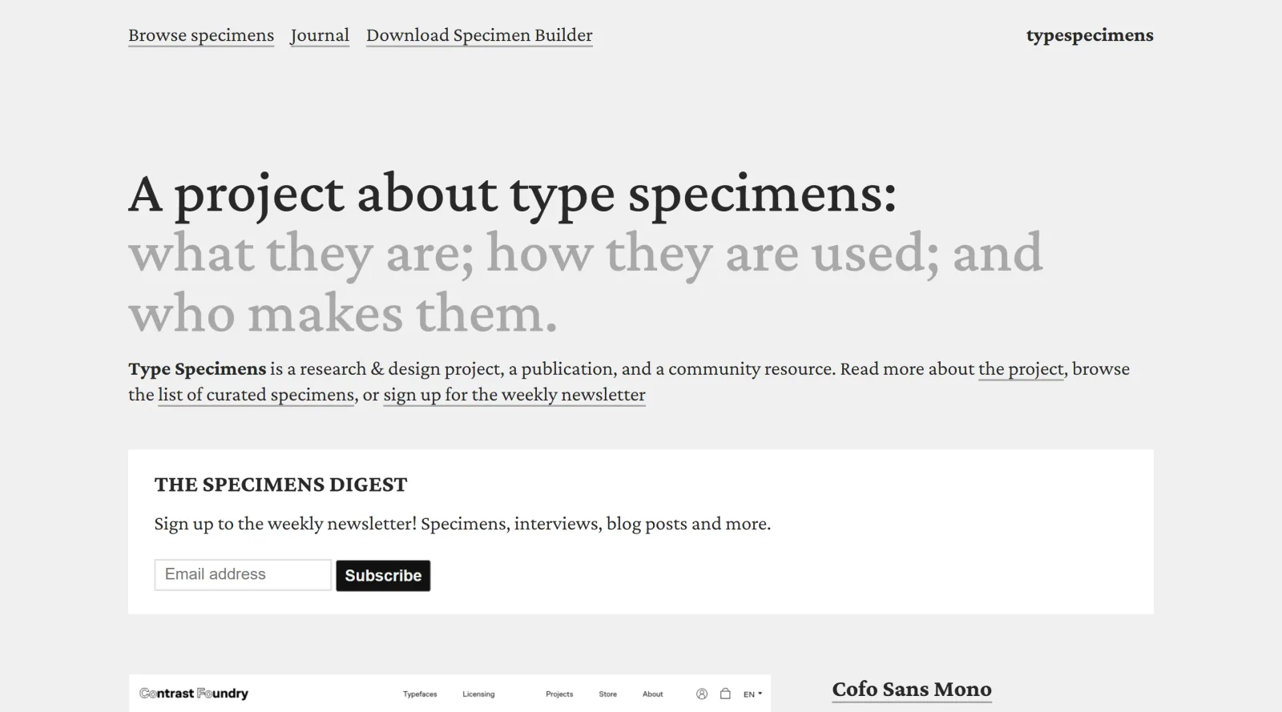Select About in the foundry preview nav

pyautogui.click(x=653, y=694)
